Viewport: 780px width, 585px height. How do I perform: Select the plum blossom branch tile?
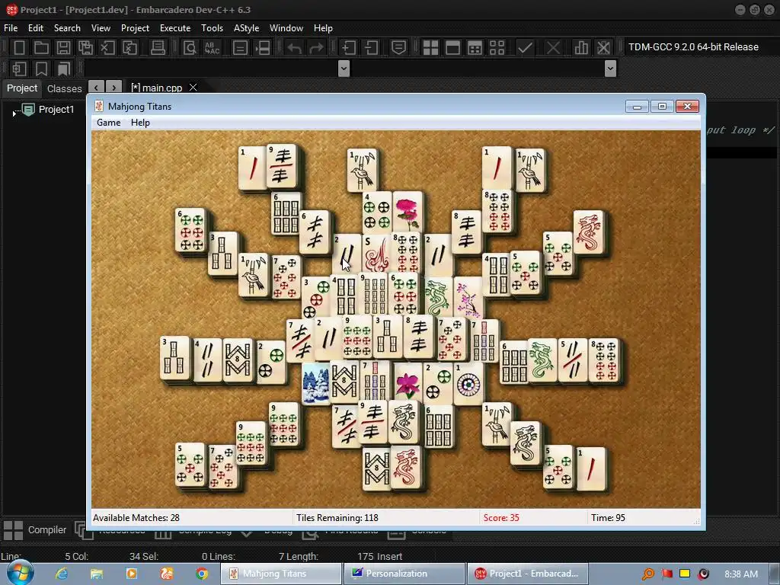[x=468, y=298]
